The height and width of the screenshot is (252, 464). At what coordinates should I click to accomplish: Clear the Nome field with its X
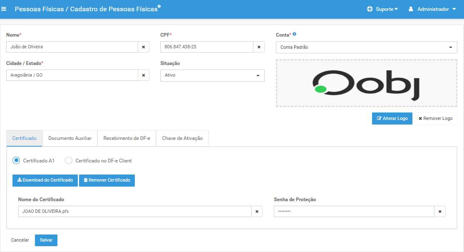tap(144, 47)
